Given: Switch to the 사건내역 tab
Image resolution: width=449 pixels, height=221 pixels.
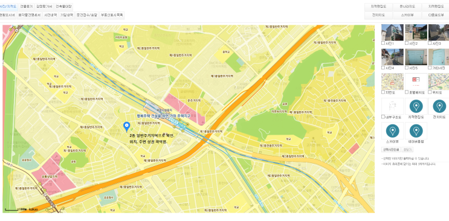Looking at the screenshot, I should point(50,15).
